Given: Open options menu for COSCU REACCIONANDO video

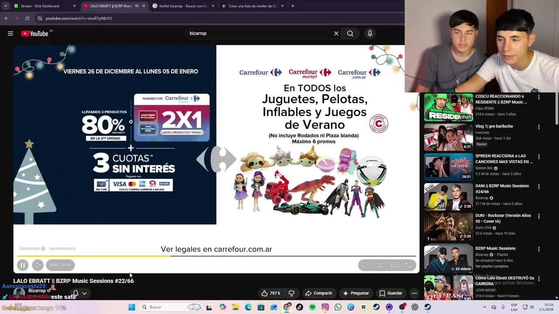Looking at the screenshot, I should (x=538, y=97).
